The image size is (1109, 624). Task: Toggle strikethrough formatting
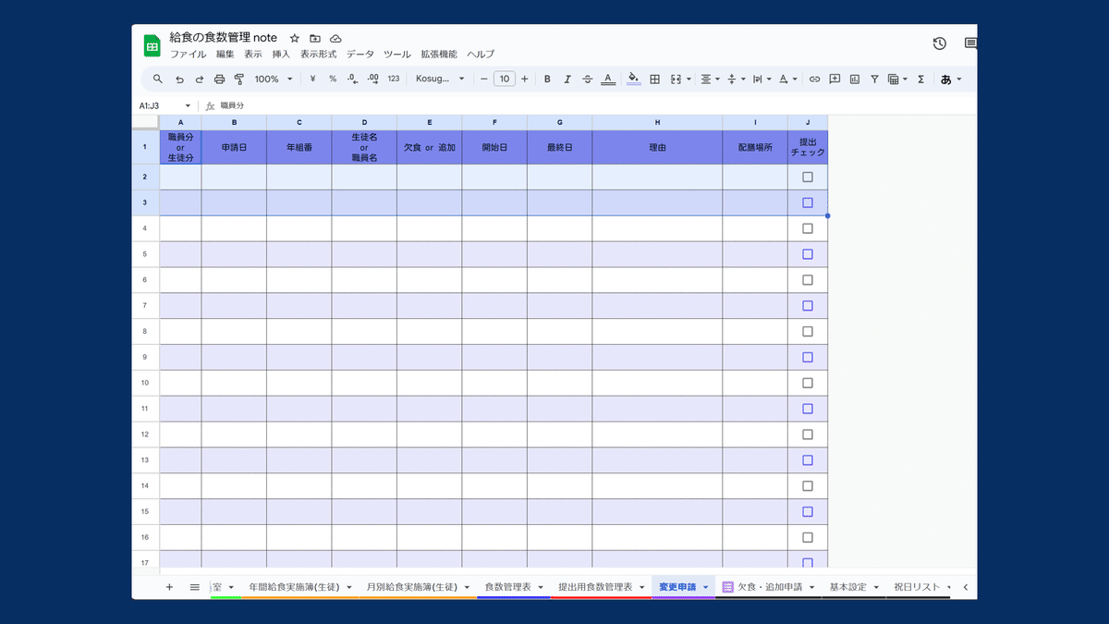[588, 80]
